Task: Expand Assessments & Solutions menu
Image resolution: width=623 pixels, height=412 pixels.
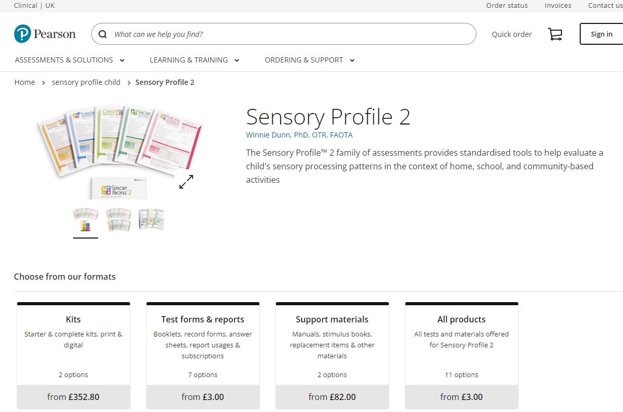Action: click(x=69, y=60)
